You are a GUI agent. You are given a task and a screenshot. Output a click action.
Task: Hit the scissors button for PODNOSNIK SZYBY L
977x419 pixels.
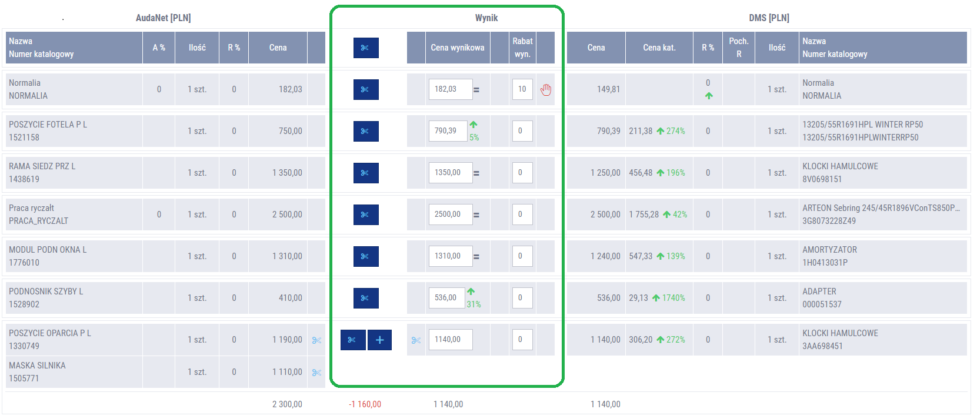click(365, 298)
